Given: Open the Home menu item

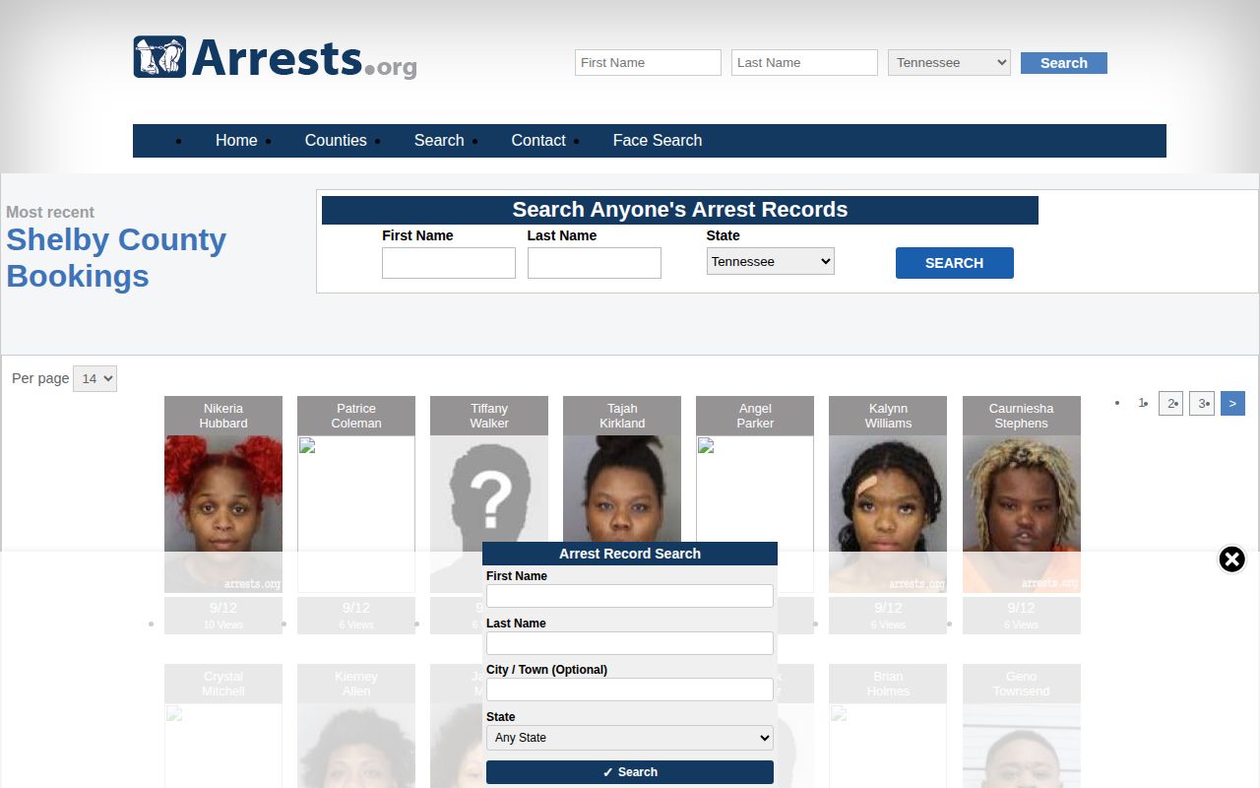Looking at the screenshot, I should [x=236, y=141].
